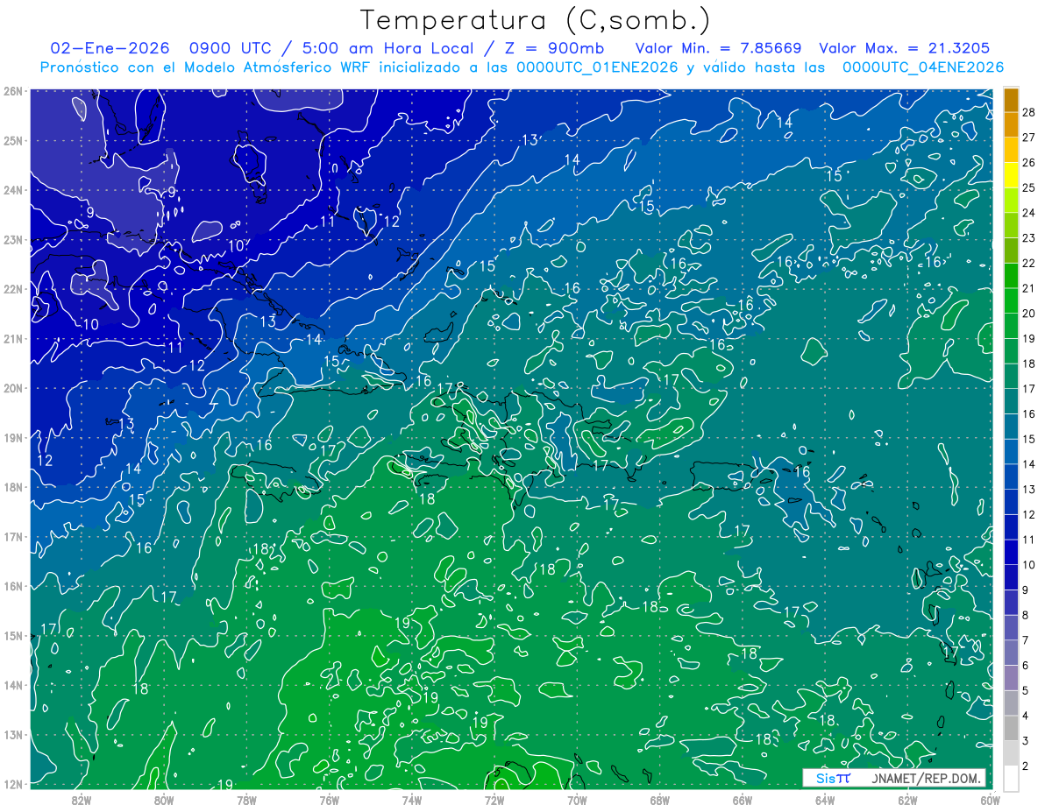
Task: Click the SisPi logo in the corner box
Action: coord(833,778)
